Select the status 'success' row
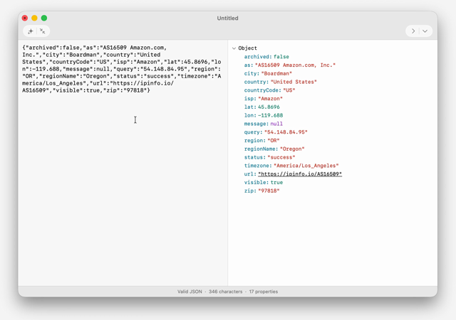The image size is (456, 320). [x=269, y=157]
